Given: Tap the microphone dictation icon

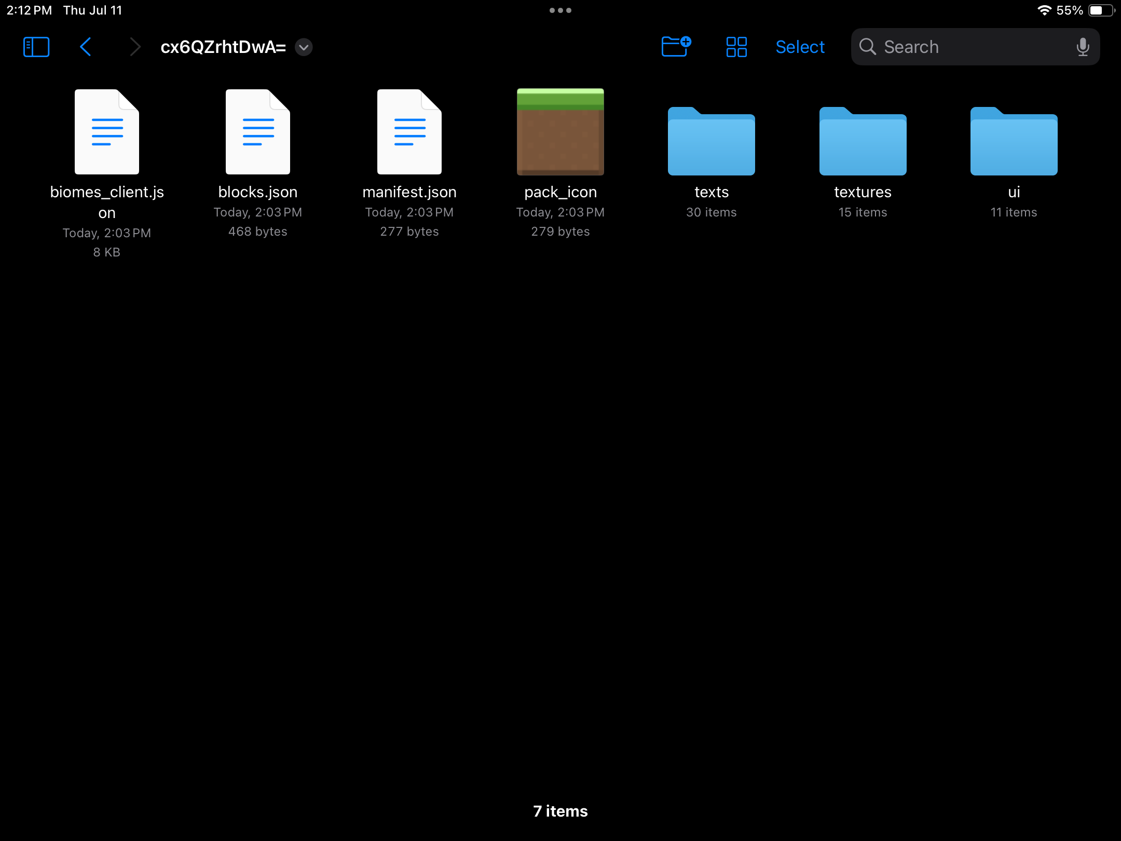Looking at the screenshot, I should [x=1083, y=47].
